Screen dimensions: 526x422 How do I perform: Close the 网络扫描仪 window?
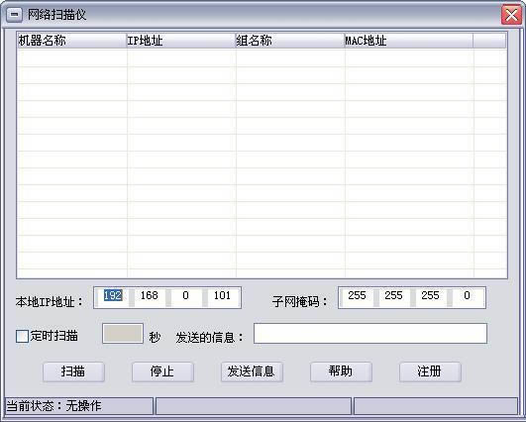click(511, 15)
